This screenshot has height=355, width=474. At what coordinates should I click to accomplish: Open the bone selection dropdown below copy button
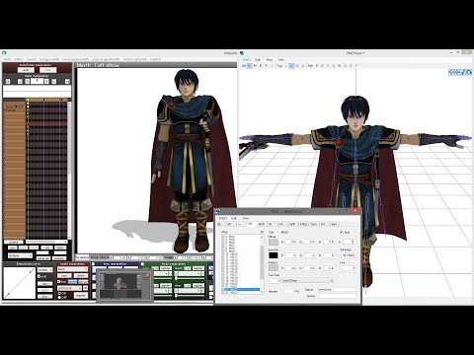tap(20, 255)
